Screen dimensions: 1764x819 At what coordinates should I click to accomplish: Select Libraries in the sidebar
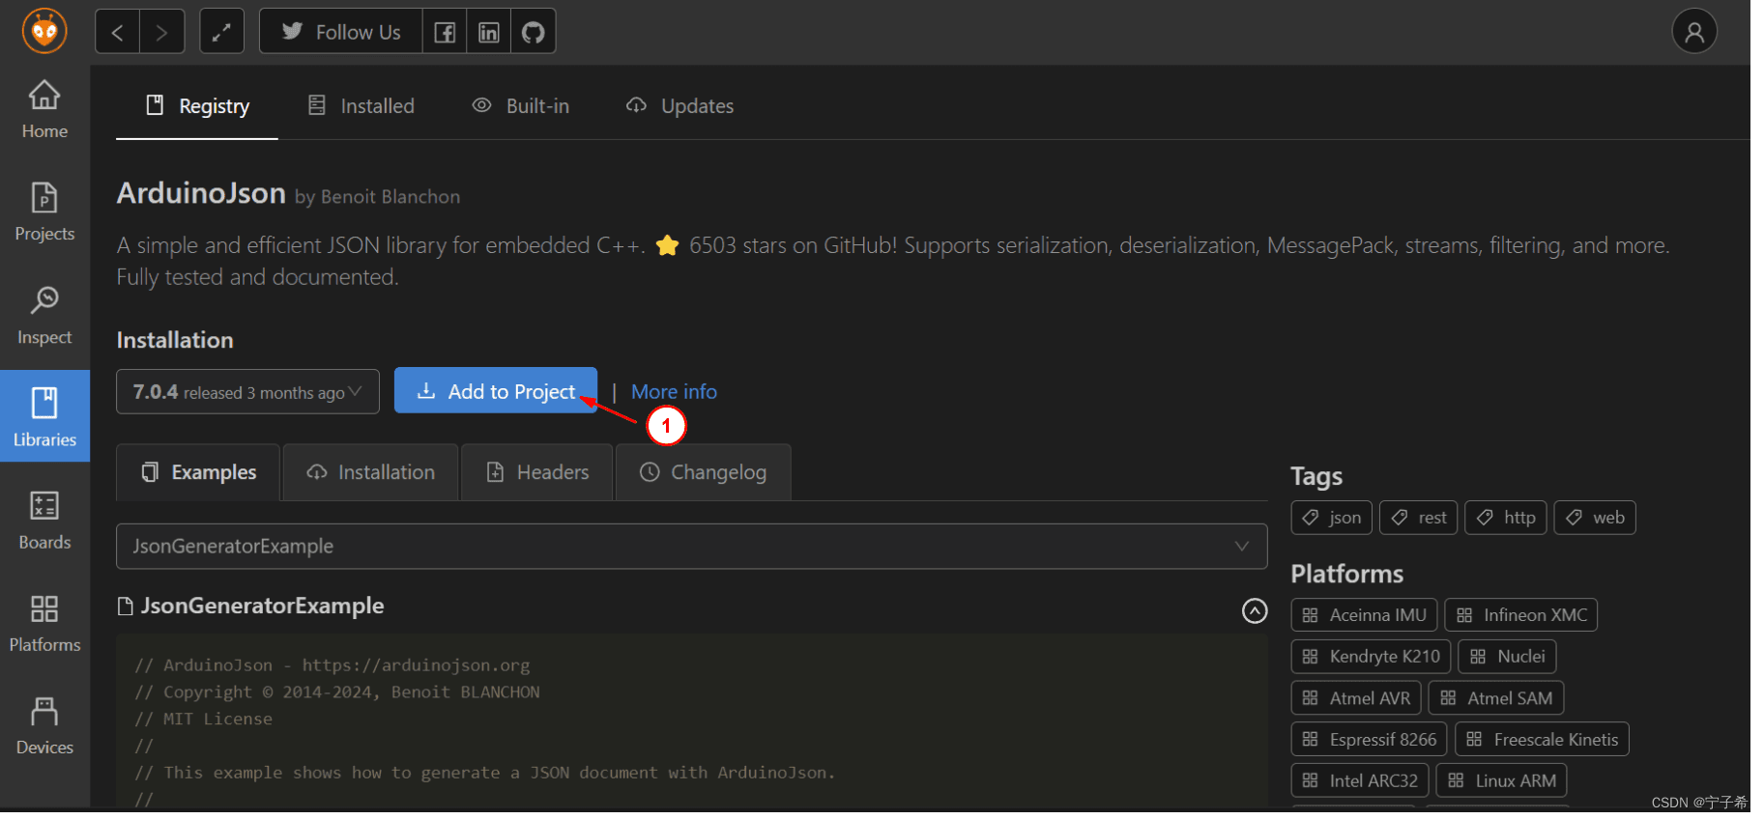click(x=44, y=416)
